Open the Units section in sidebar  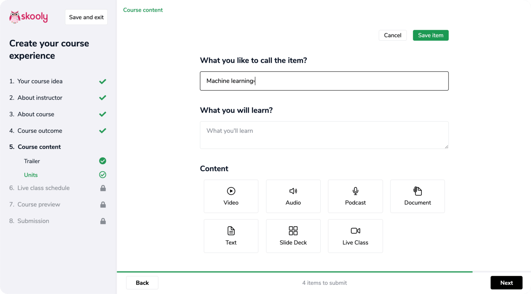(31, 175)
